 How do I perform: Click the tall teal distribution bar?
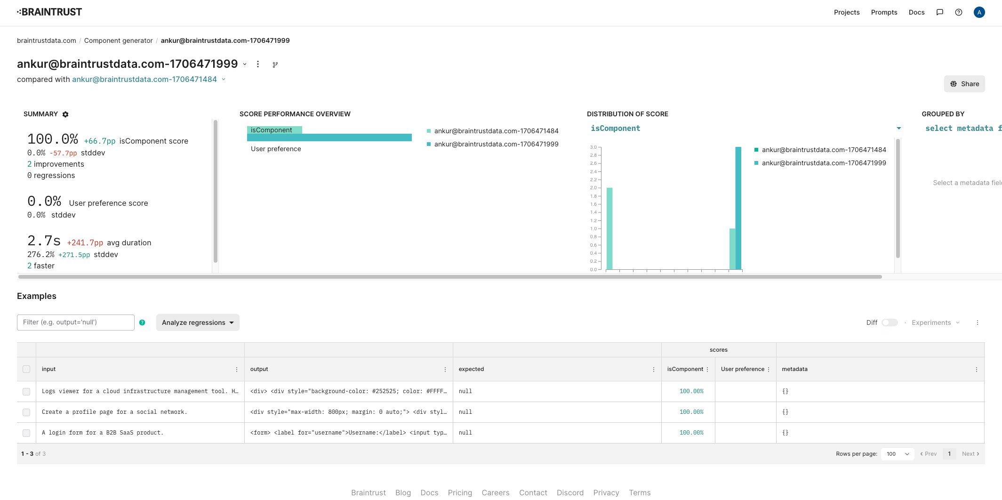tap(738, 208)
